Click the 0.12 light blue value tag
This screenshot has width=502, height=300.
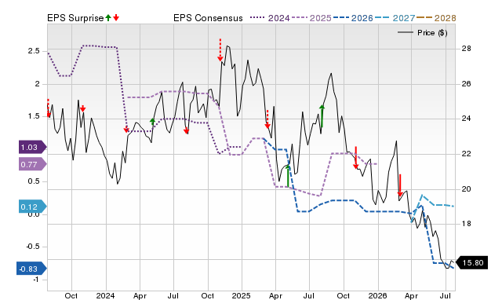[x=32, y=207]
